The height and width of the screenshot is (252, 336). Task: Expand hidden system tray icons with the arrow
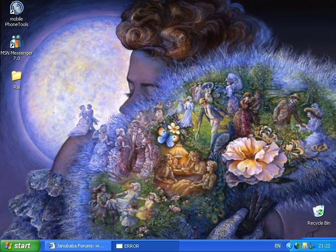289,246
